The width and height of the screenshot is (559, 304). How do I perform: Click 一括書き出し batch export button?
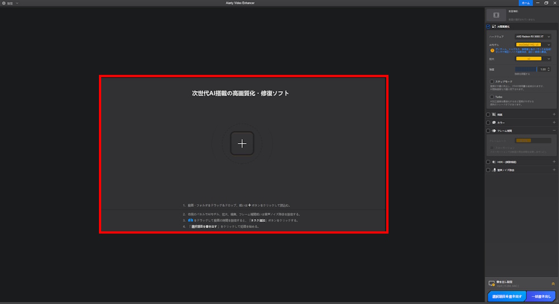(541, 296)
